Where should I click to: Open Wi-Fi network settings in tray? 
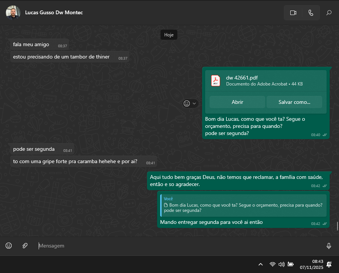tap(273, 264)
